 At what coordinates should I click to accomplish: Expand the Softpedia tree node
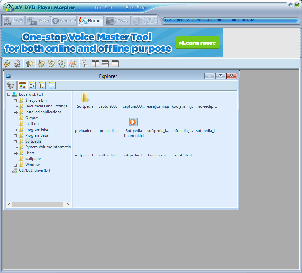tap(15, 142)
